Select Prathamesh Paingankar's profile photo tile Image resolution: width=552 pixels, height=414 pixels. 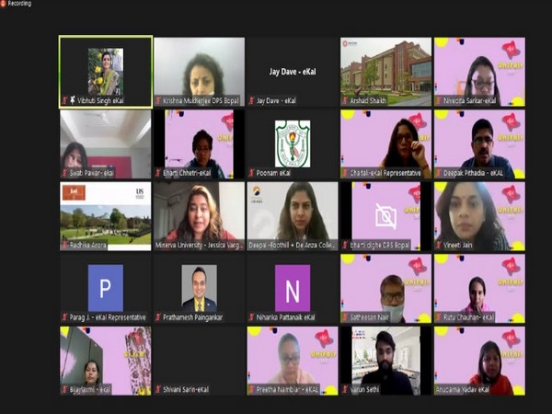199,288
